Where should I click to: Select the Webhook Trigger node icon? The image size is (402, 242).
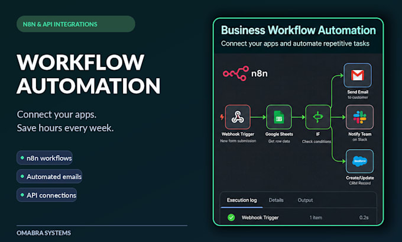238,117
